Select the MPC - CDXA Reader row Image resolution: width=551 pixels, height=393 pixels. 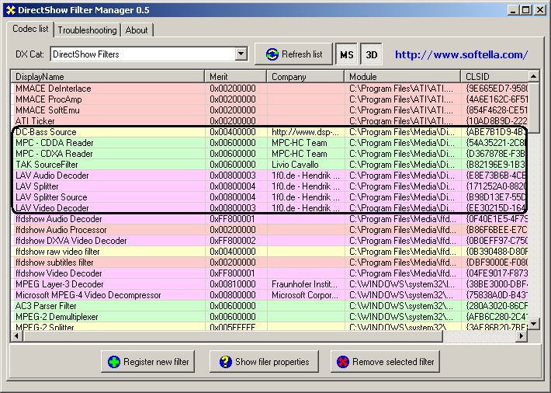tap(269, 154)
